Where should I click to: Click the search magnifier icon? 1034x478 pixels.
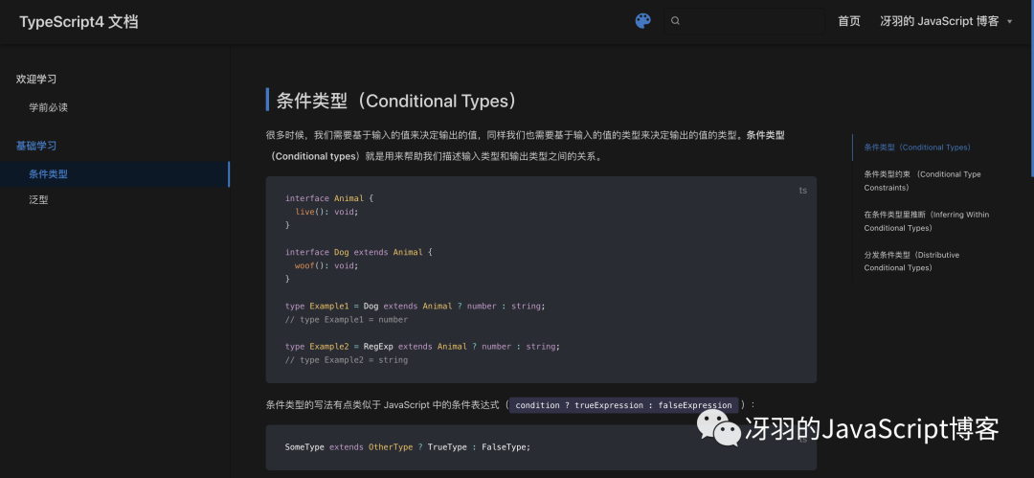pos(675,21)
